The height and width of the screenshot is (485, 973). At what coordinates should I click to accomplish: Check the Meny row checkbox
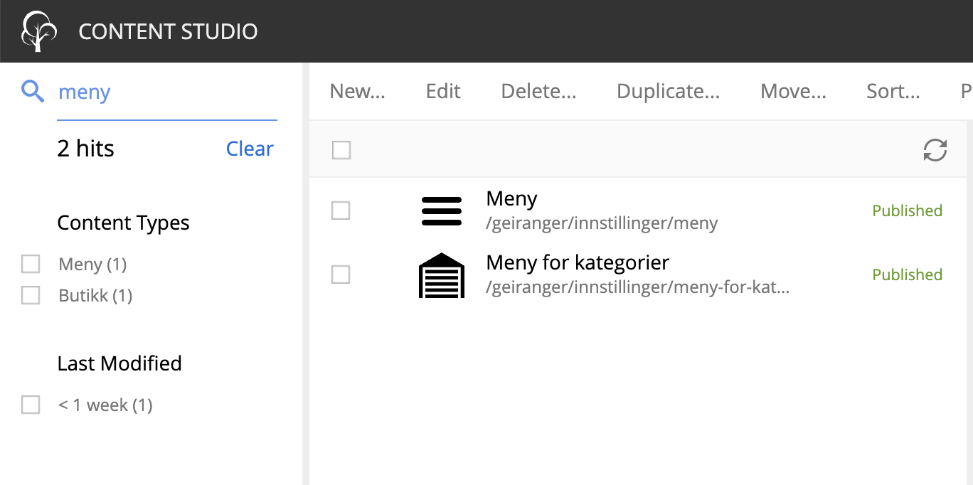341,210
